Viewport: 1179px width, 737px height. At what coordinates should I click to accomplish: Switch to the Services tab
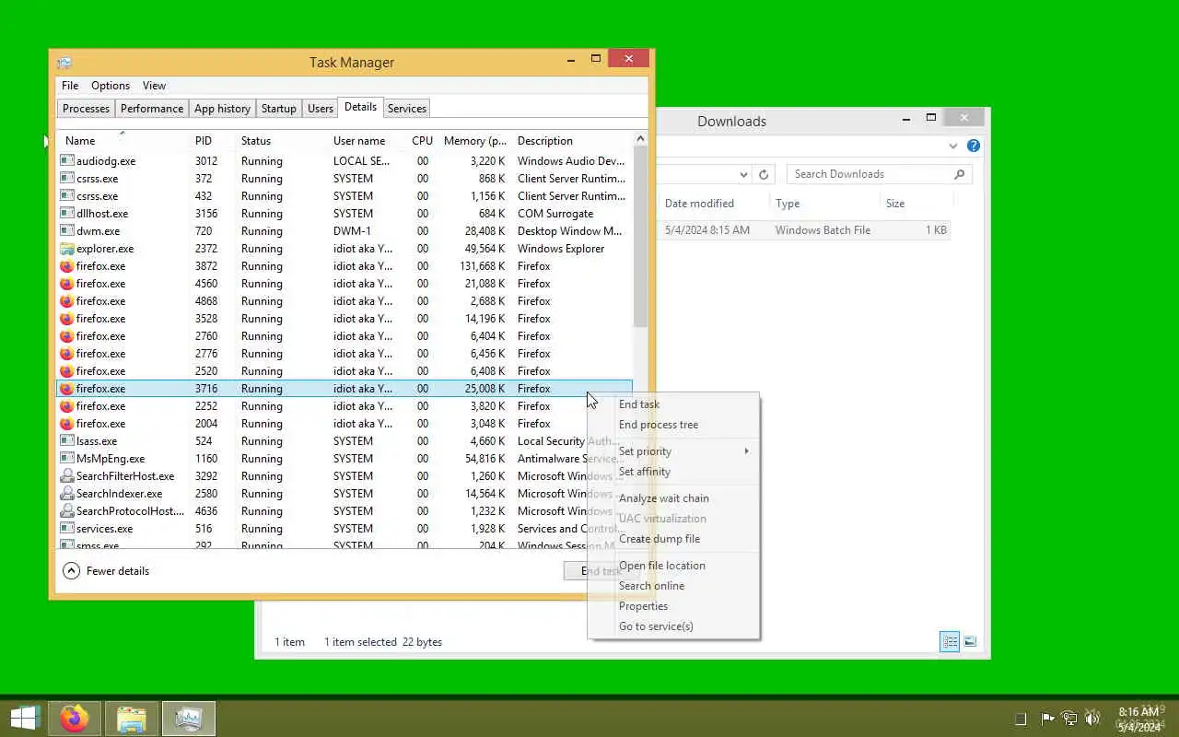click(407, 109)
